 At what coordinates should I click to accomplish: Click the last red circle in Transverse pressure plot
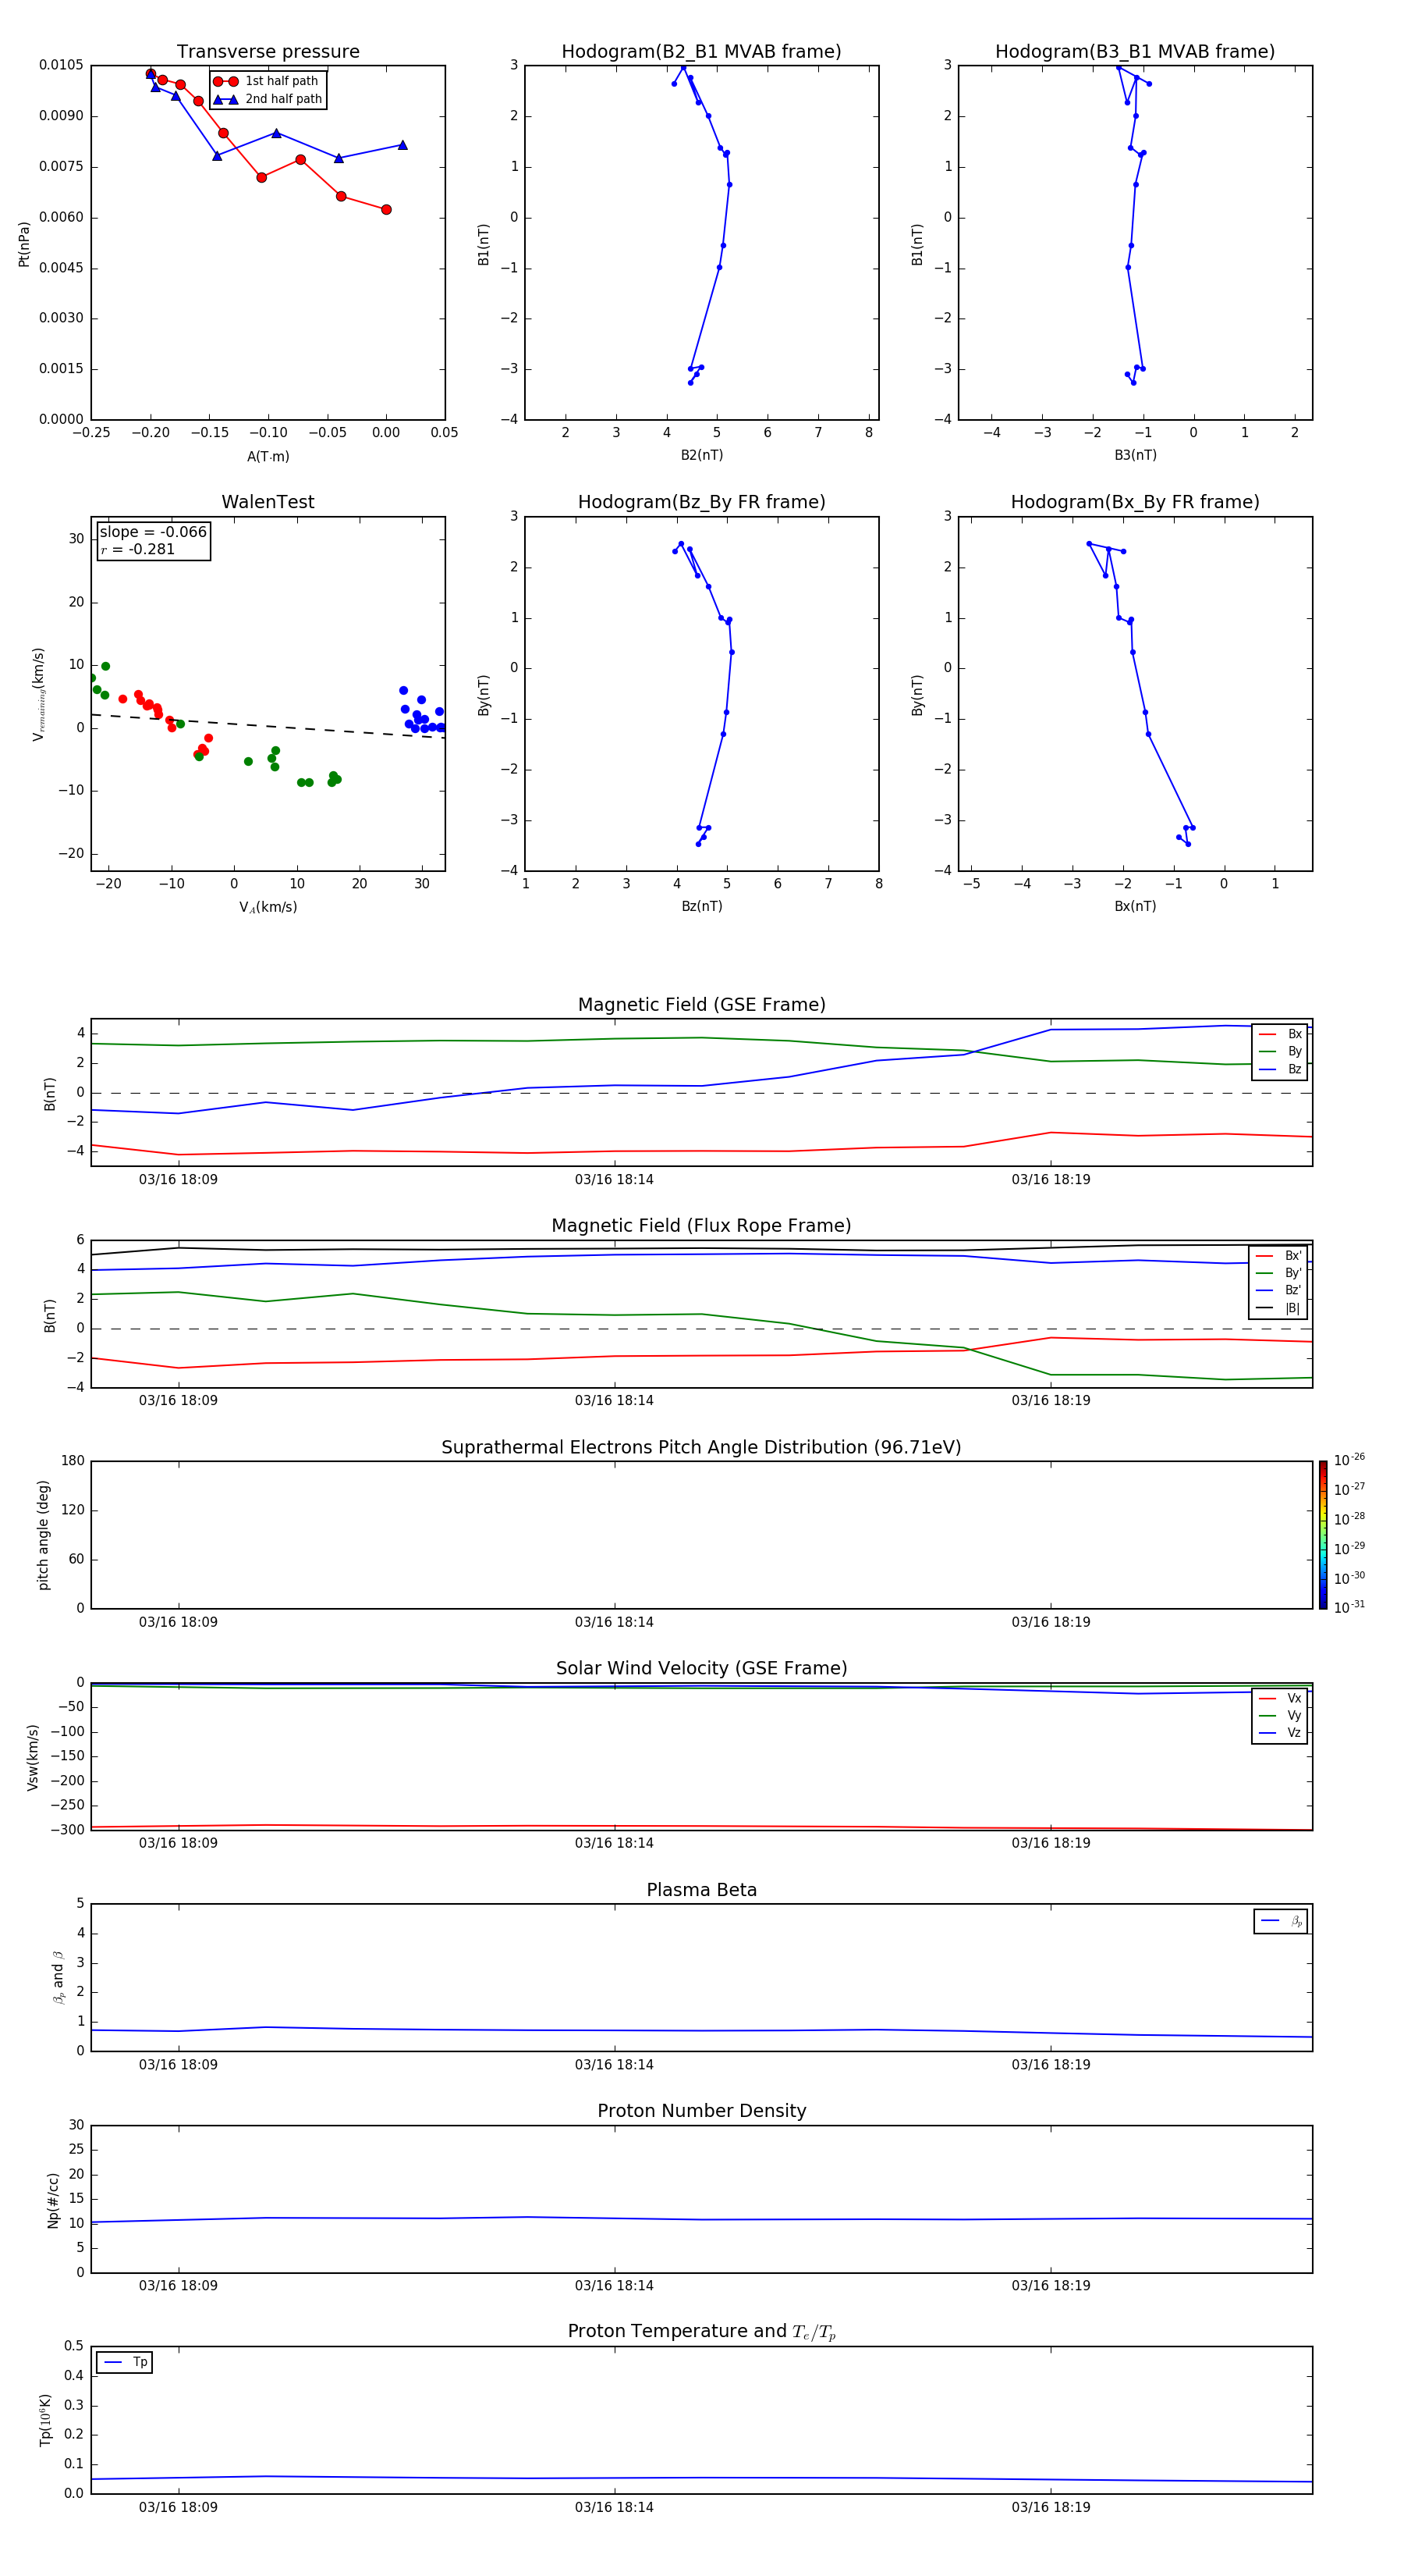(x=386, y=209)
